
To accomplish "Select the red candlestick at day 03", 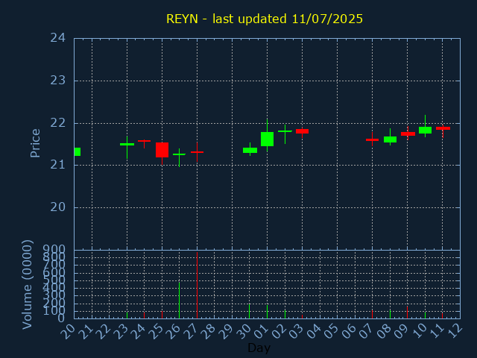I will pos(302,131).
